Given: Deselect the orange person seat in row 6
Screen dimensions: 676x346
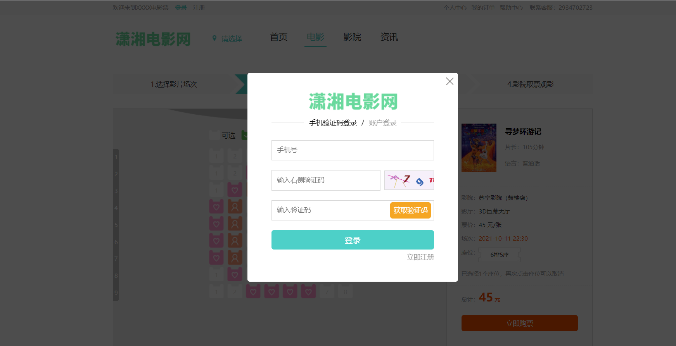Looking at the screenshot, I should (235, 241).
